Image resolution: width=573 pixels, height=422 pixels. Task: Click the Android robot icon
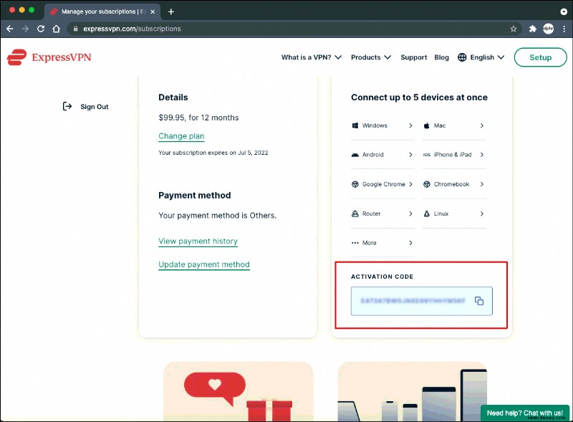[355, 155]
